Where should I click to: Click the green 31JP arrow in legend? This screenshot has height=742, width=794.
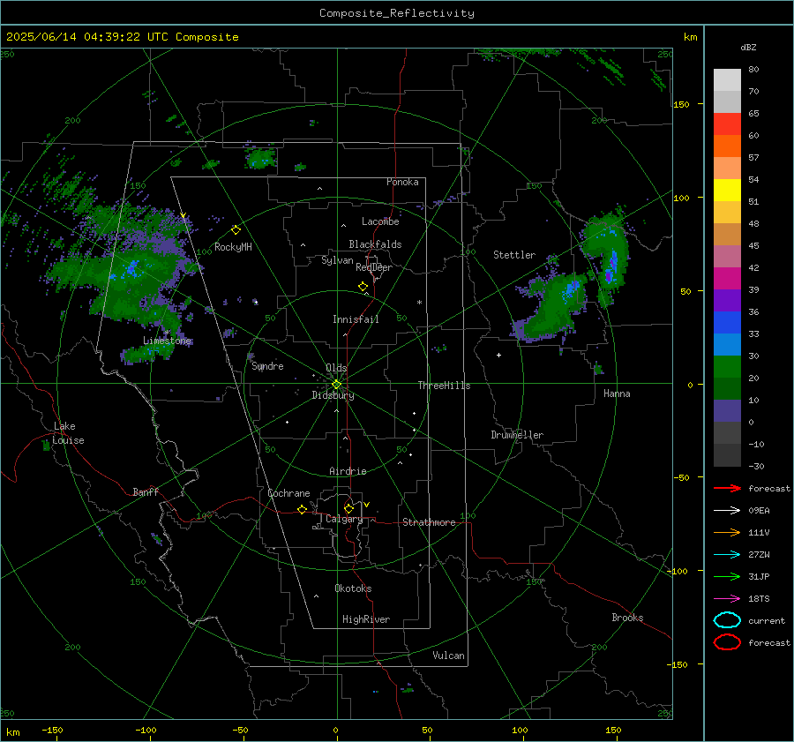click(727, 576)
